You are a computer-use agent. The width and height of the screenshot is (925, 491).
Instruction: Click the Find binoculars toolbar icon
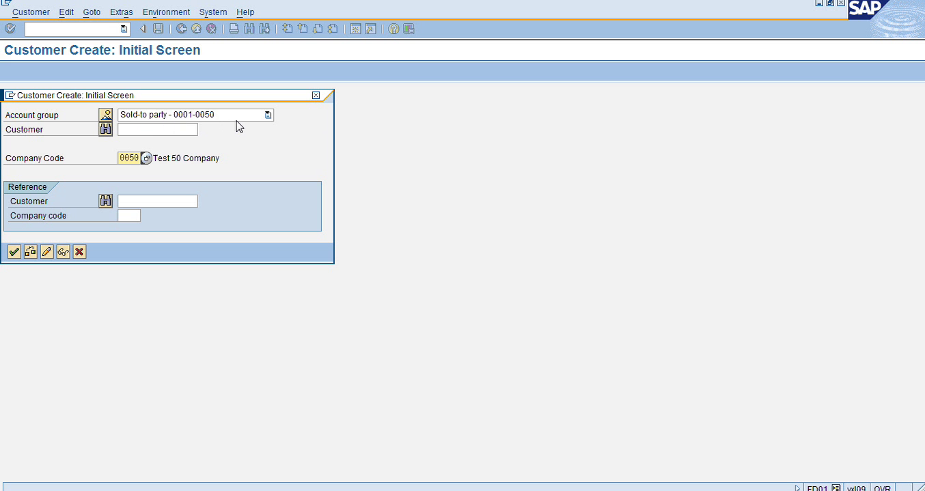pyautogui.click(x=249, y=29)
